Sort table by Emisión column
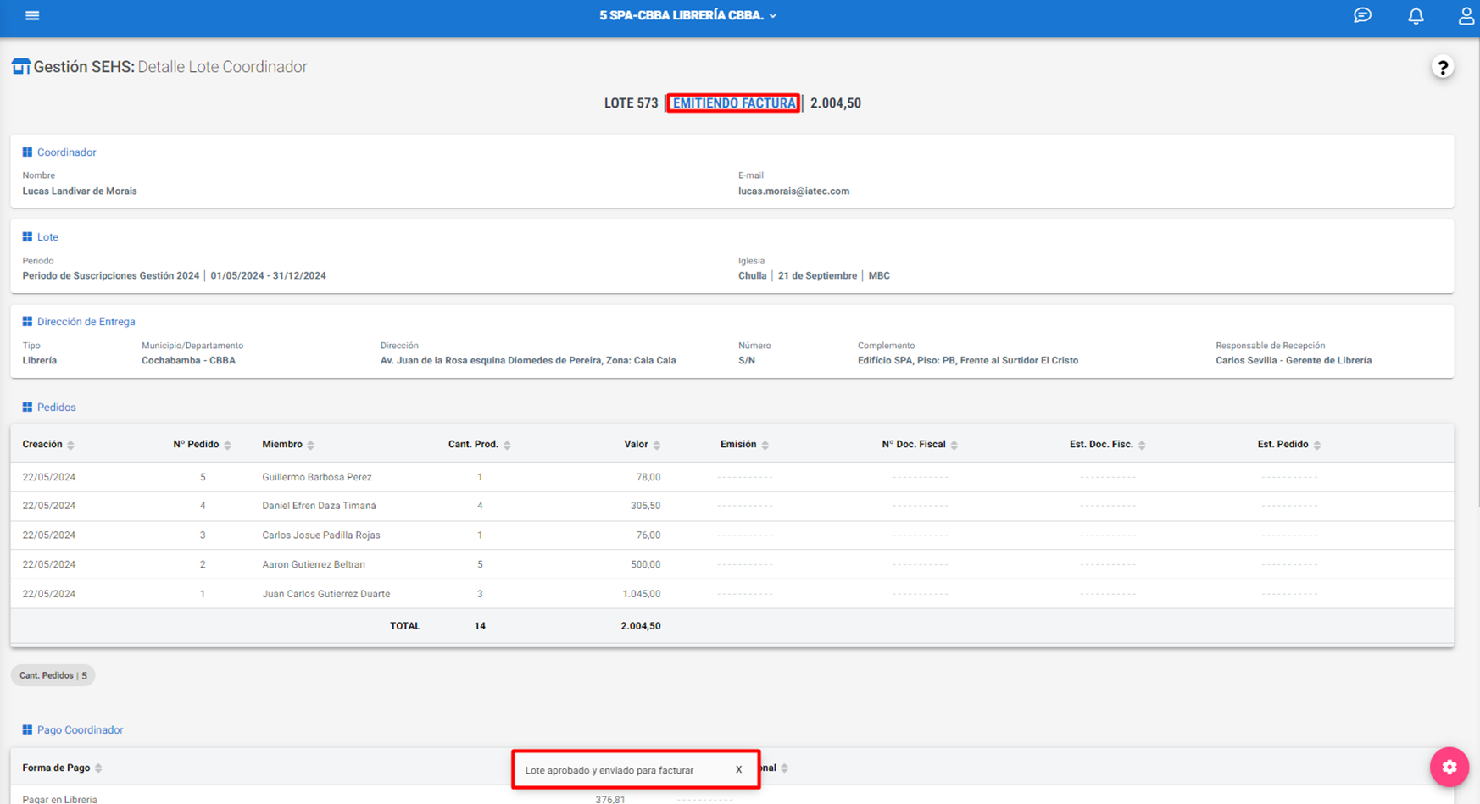1480x804 pixels. [744, 444]
